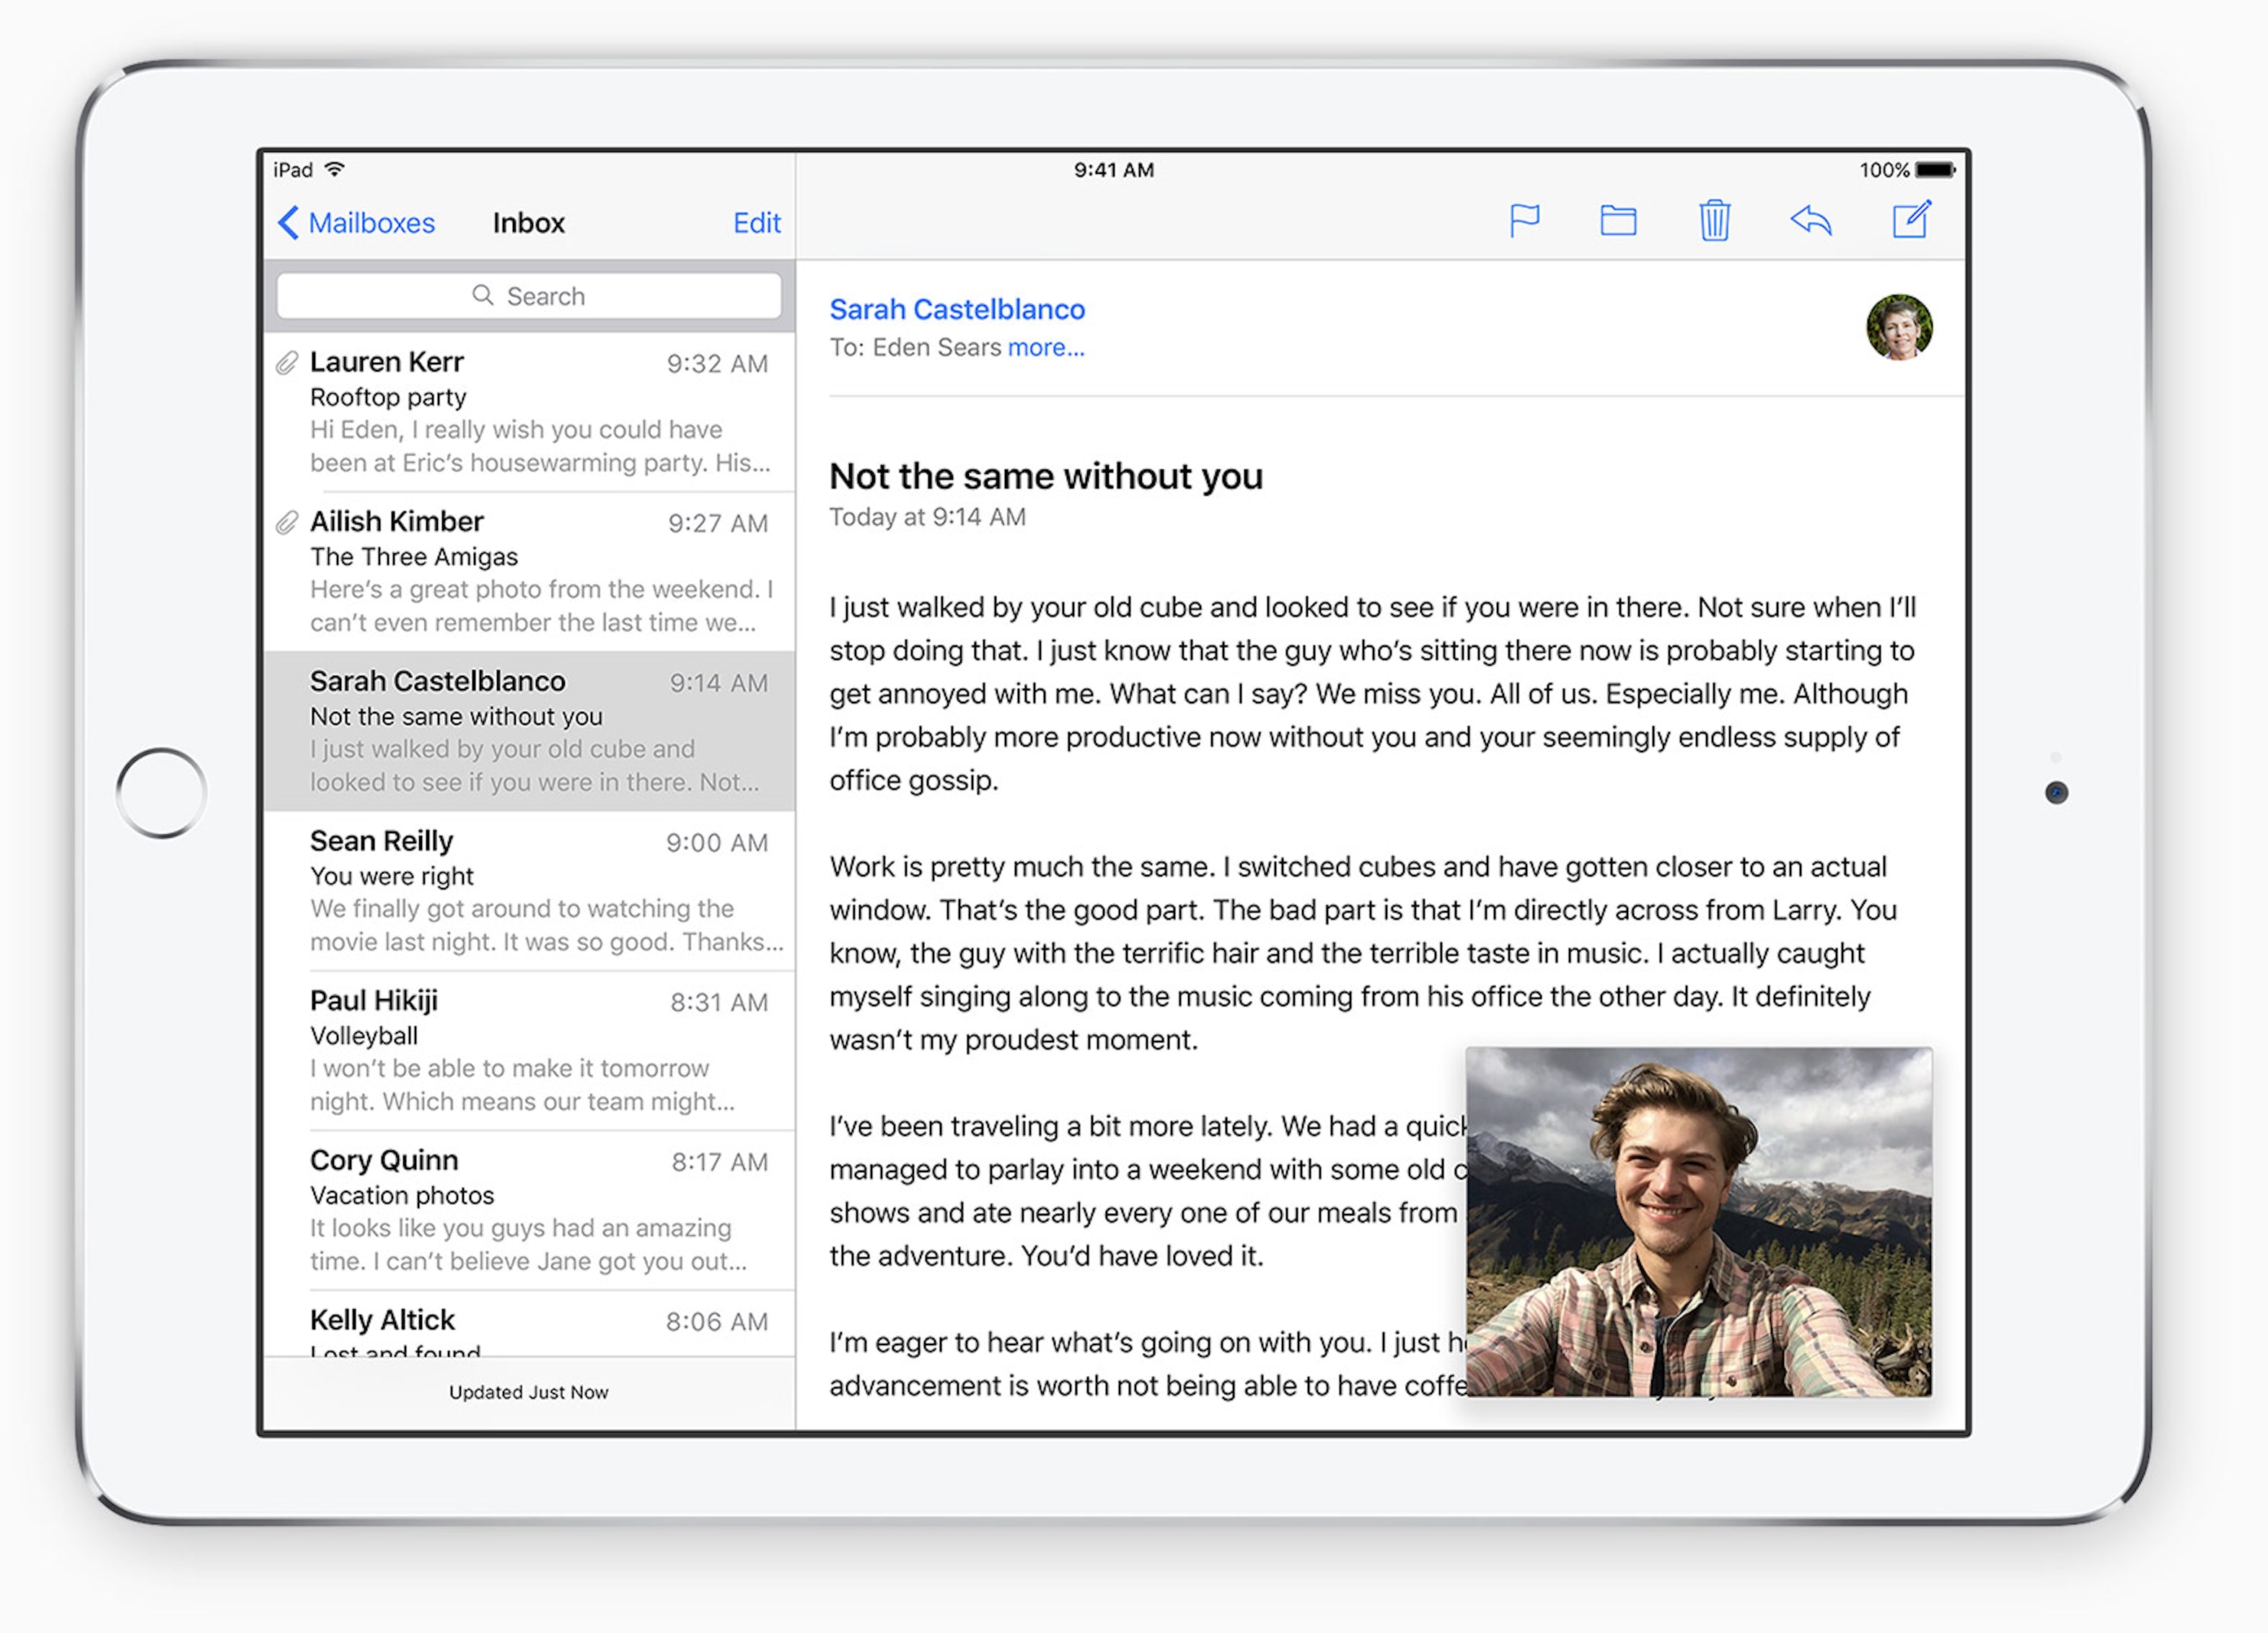Screen dimensions: 2268x1633
Task: Compose a new message
Action: tap(1911, 220)
